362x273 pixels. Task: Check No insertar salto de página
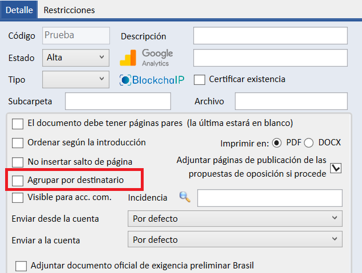tap(18, 162)
